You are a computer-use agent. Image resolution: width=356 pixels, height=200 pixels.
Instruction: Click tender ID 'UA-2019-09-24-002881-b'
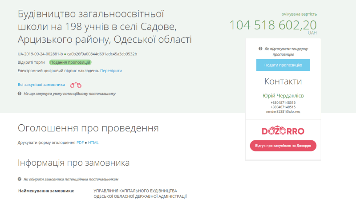point(40,54)
